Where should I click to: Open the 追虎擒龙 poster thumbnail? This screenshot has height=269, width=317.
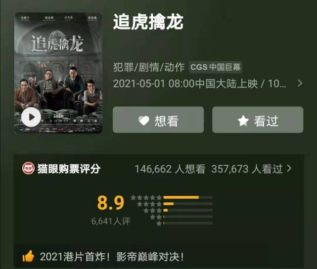click(x=58, y=73)
